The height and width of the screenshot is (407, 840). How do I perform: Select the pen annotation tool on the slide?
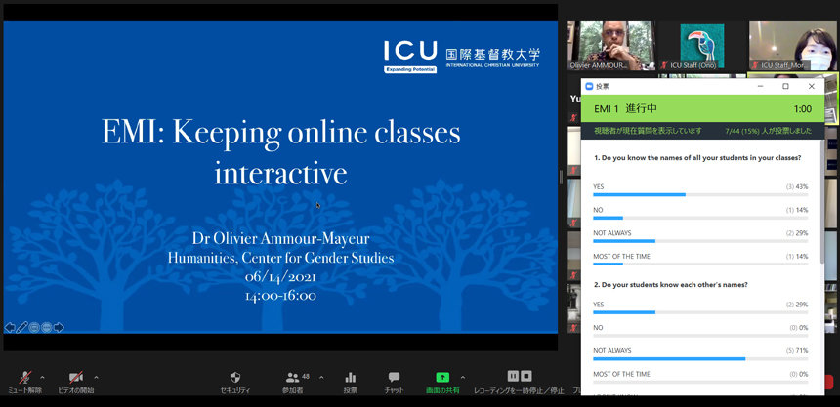[21, 327]
